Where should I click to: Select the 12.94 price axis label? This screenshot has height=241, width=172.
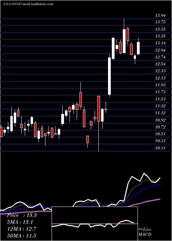pos(160,50)
